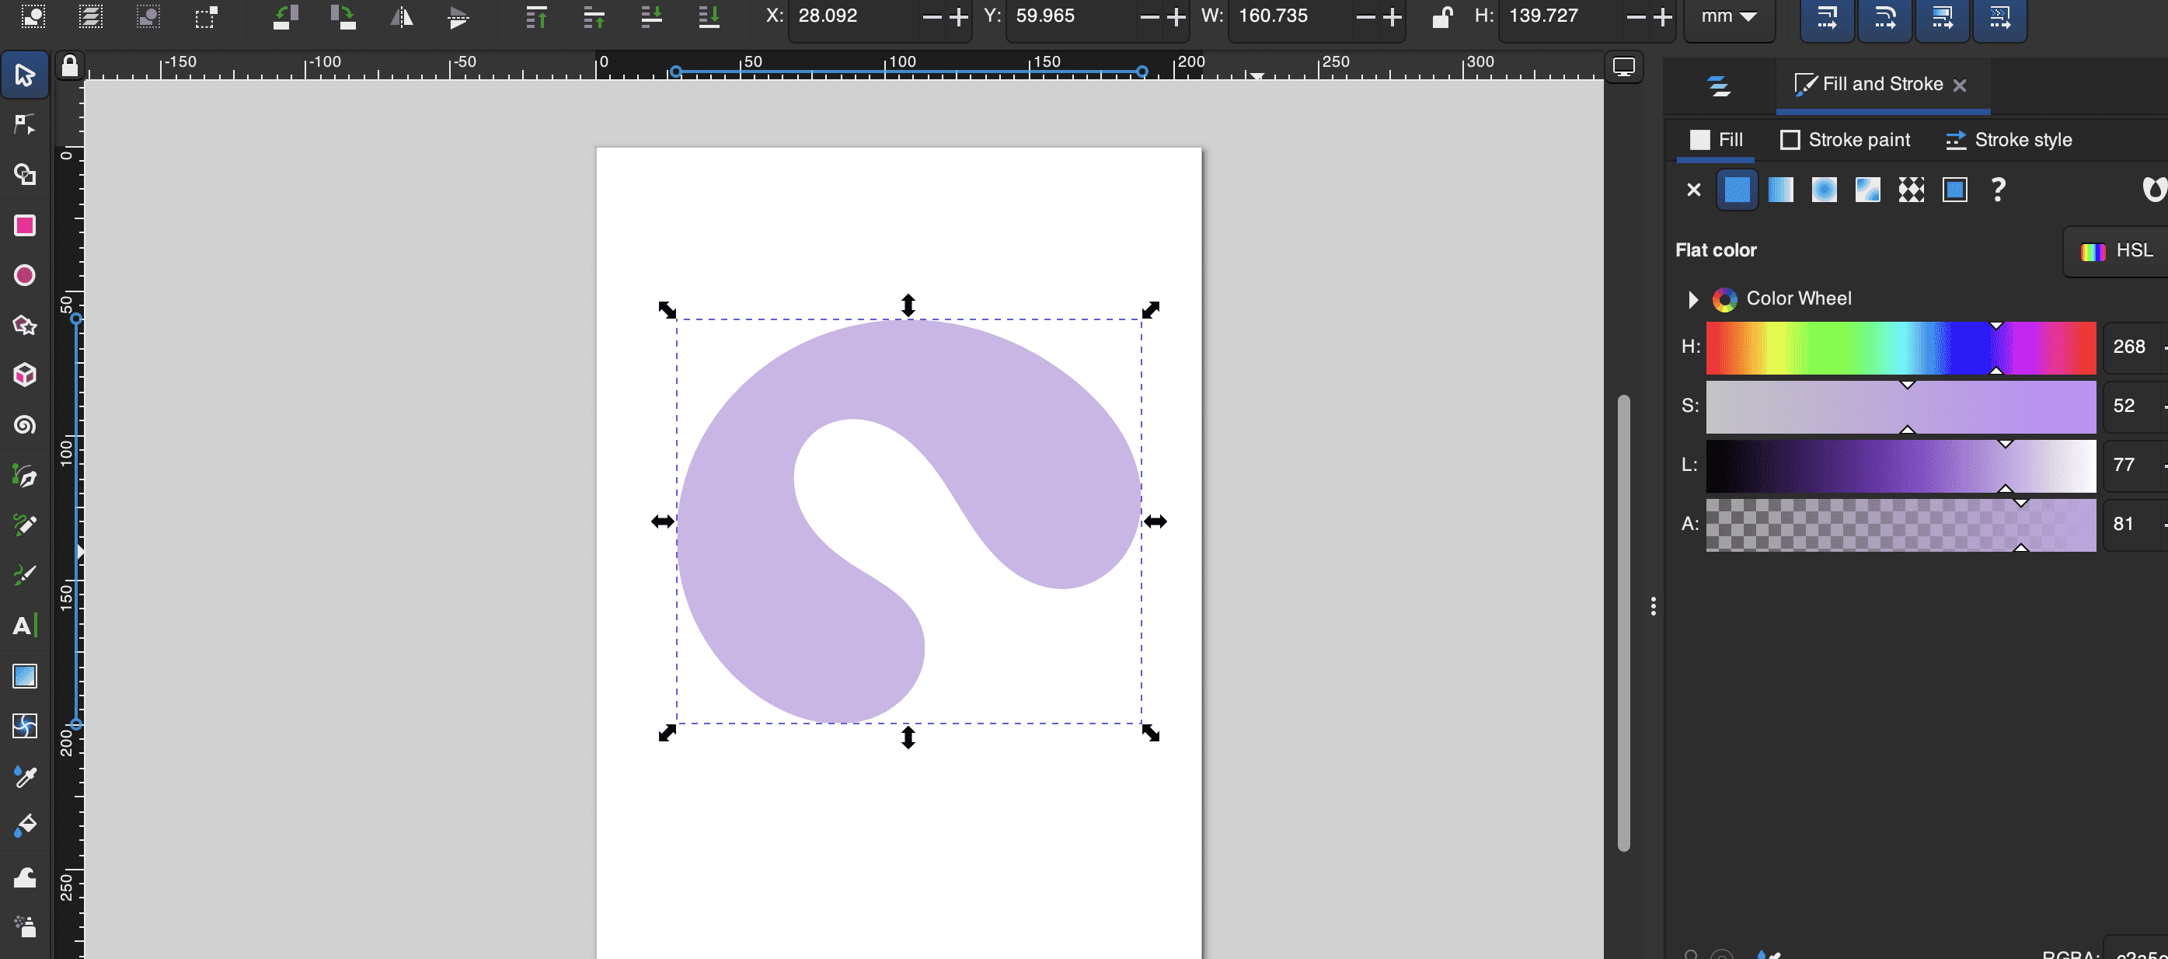Click Select All in All Layers icon

(90, 16)
